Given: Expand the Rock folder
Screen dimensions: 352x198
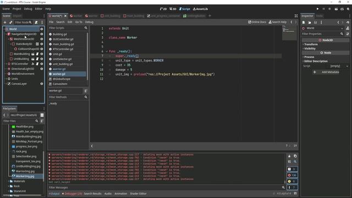Looking at the screenshot, I should (9, 186).
